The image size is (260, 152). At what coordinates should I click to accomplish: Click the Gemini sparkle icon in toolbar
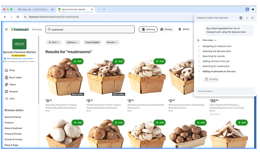pos(253,9)
